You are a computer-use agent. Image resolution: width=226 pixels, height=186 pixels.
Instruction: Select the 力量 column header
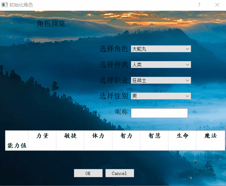(x=42, y=136)
